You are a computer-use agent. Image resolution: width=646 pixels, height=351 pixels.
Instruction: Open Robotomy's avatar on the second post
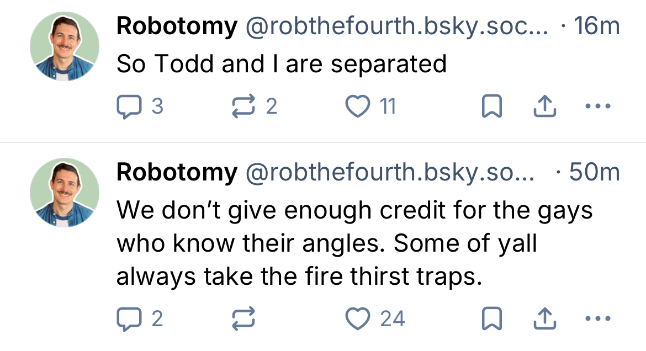tap(65, 193)
